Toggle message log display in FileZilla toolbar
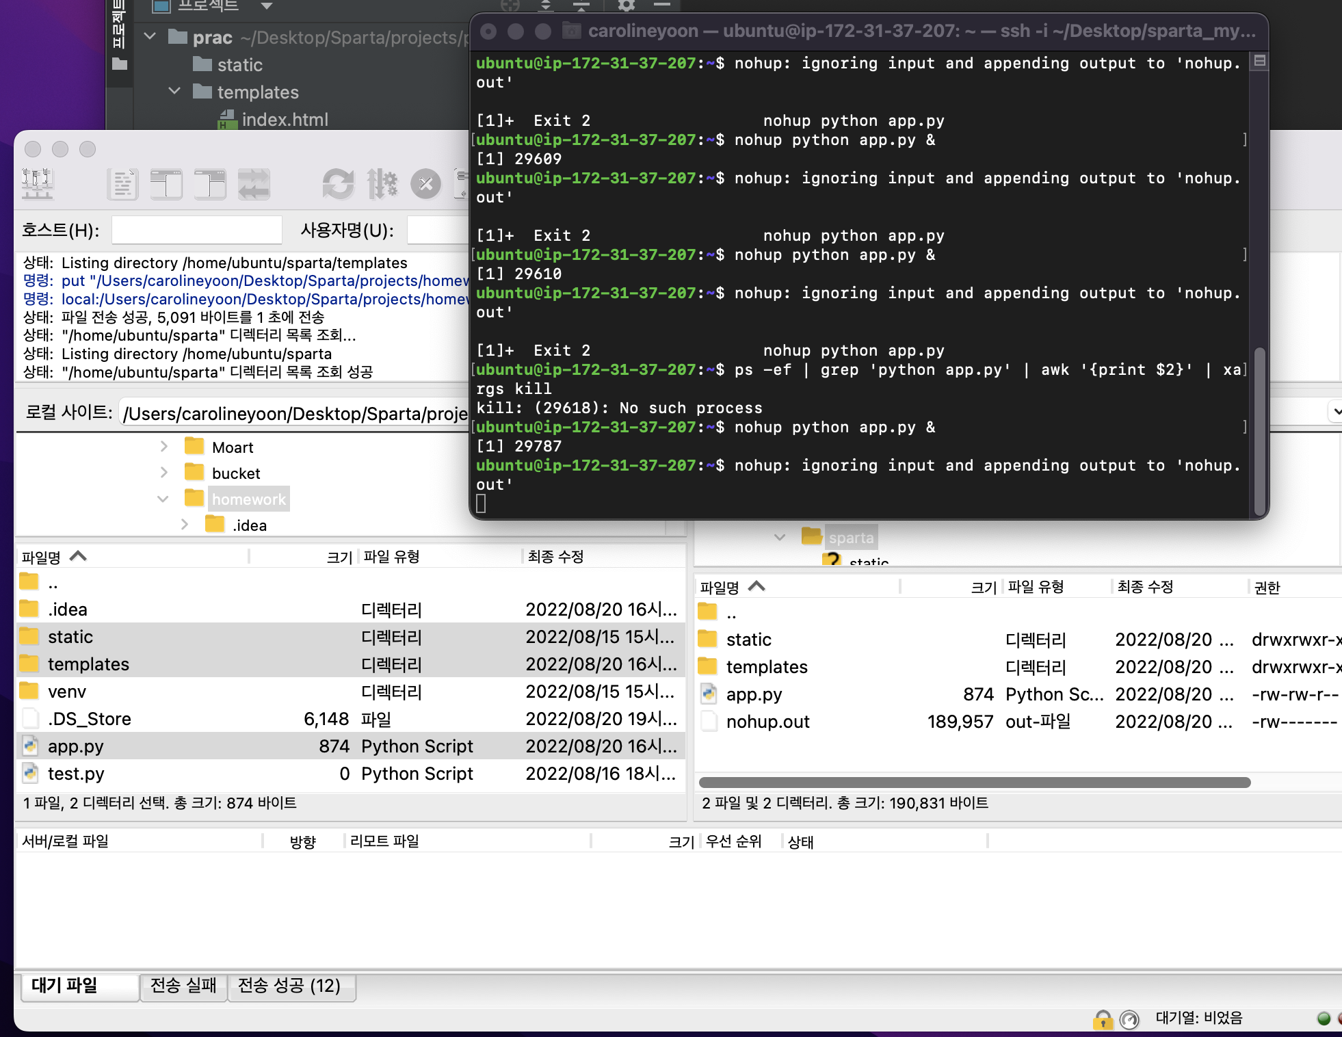Viewport: 1342px width, 1037px height. (x=123, y=184)
